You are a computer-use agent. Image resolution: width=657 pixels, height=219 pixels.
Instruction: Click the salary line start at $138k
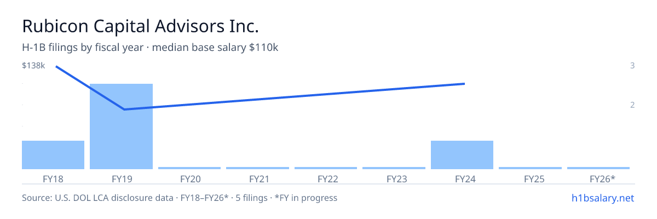click(56, 66)
